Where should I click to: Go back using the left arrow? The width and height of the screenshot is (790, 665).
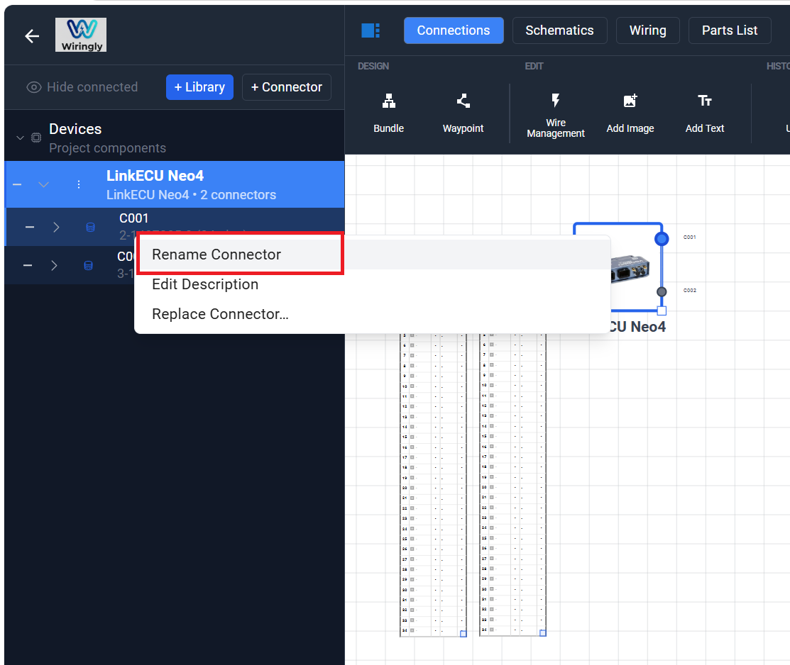pos(32,36)
